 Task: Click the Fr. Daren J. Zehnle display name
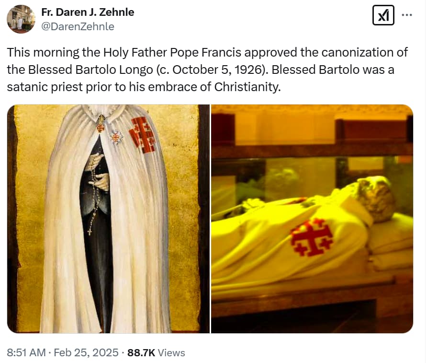[88, 12]
